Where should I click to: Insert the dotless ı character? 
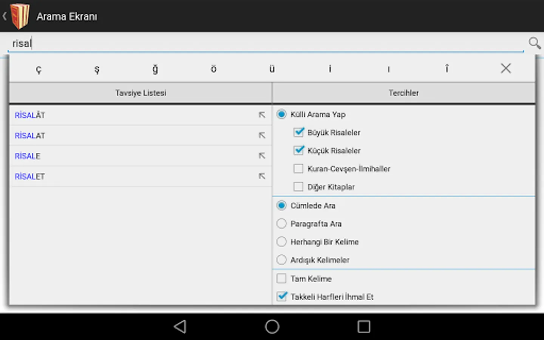pos(388,69)
